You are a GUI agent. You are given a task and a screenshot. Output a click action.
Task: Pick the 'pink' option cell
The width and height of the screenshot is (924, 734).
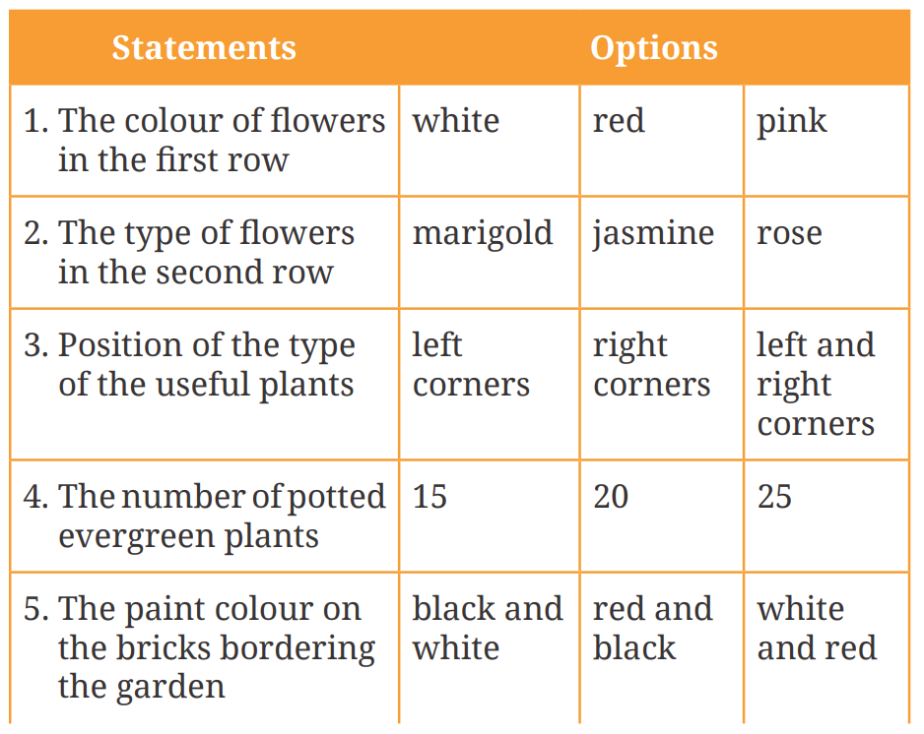[792, 121]
